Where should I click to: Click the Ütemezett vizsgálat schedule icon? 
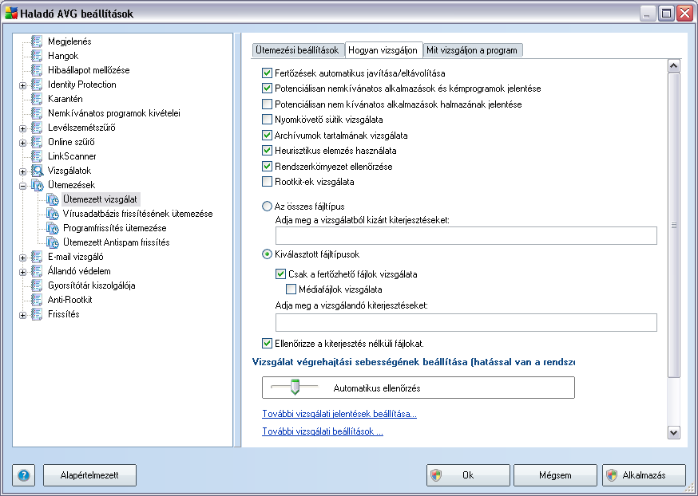tap(53, 199)
